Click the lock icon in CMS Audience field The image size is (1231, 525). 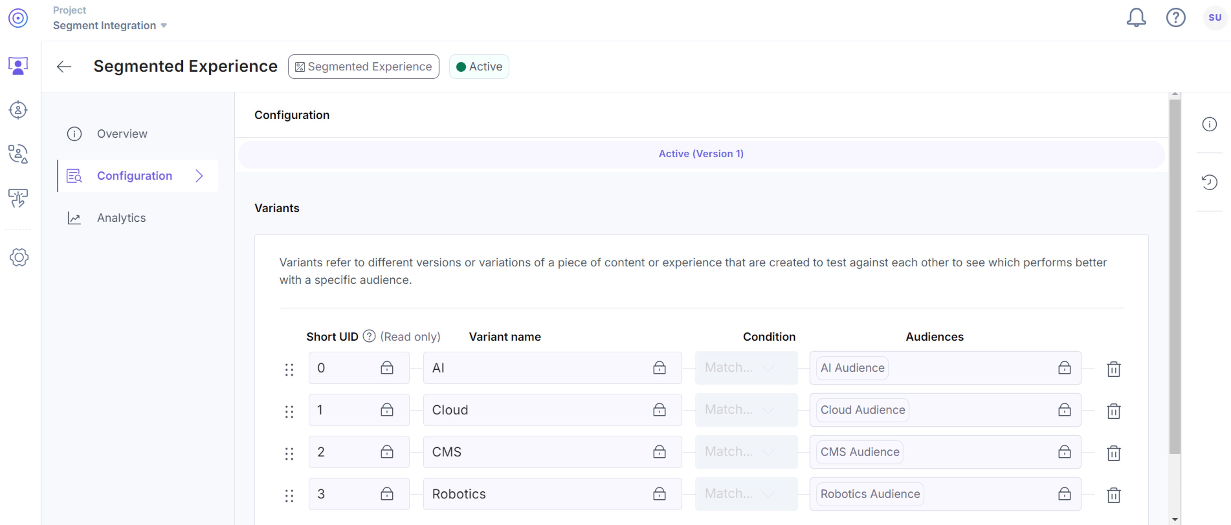pyautogui.click(x=1064, y=451)
